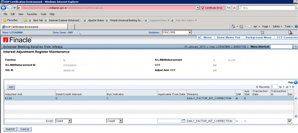Select the DOP Certification Environemnt tab
The image size is (298, 133).
pyautogui.click(x=34, y=27)
